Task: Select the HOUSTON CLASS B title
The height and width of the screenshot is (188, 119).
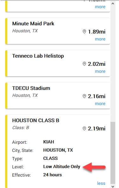Action: click(x=36, y=120)
